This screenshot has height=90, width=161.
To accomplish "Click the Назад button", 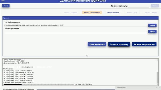I will point(6,6).
